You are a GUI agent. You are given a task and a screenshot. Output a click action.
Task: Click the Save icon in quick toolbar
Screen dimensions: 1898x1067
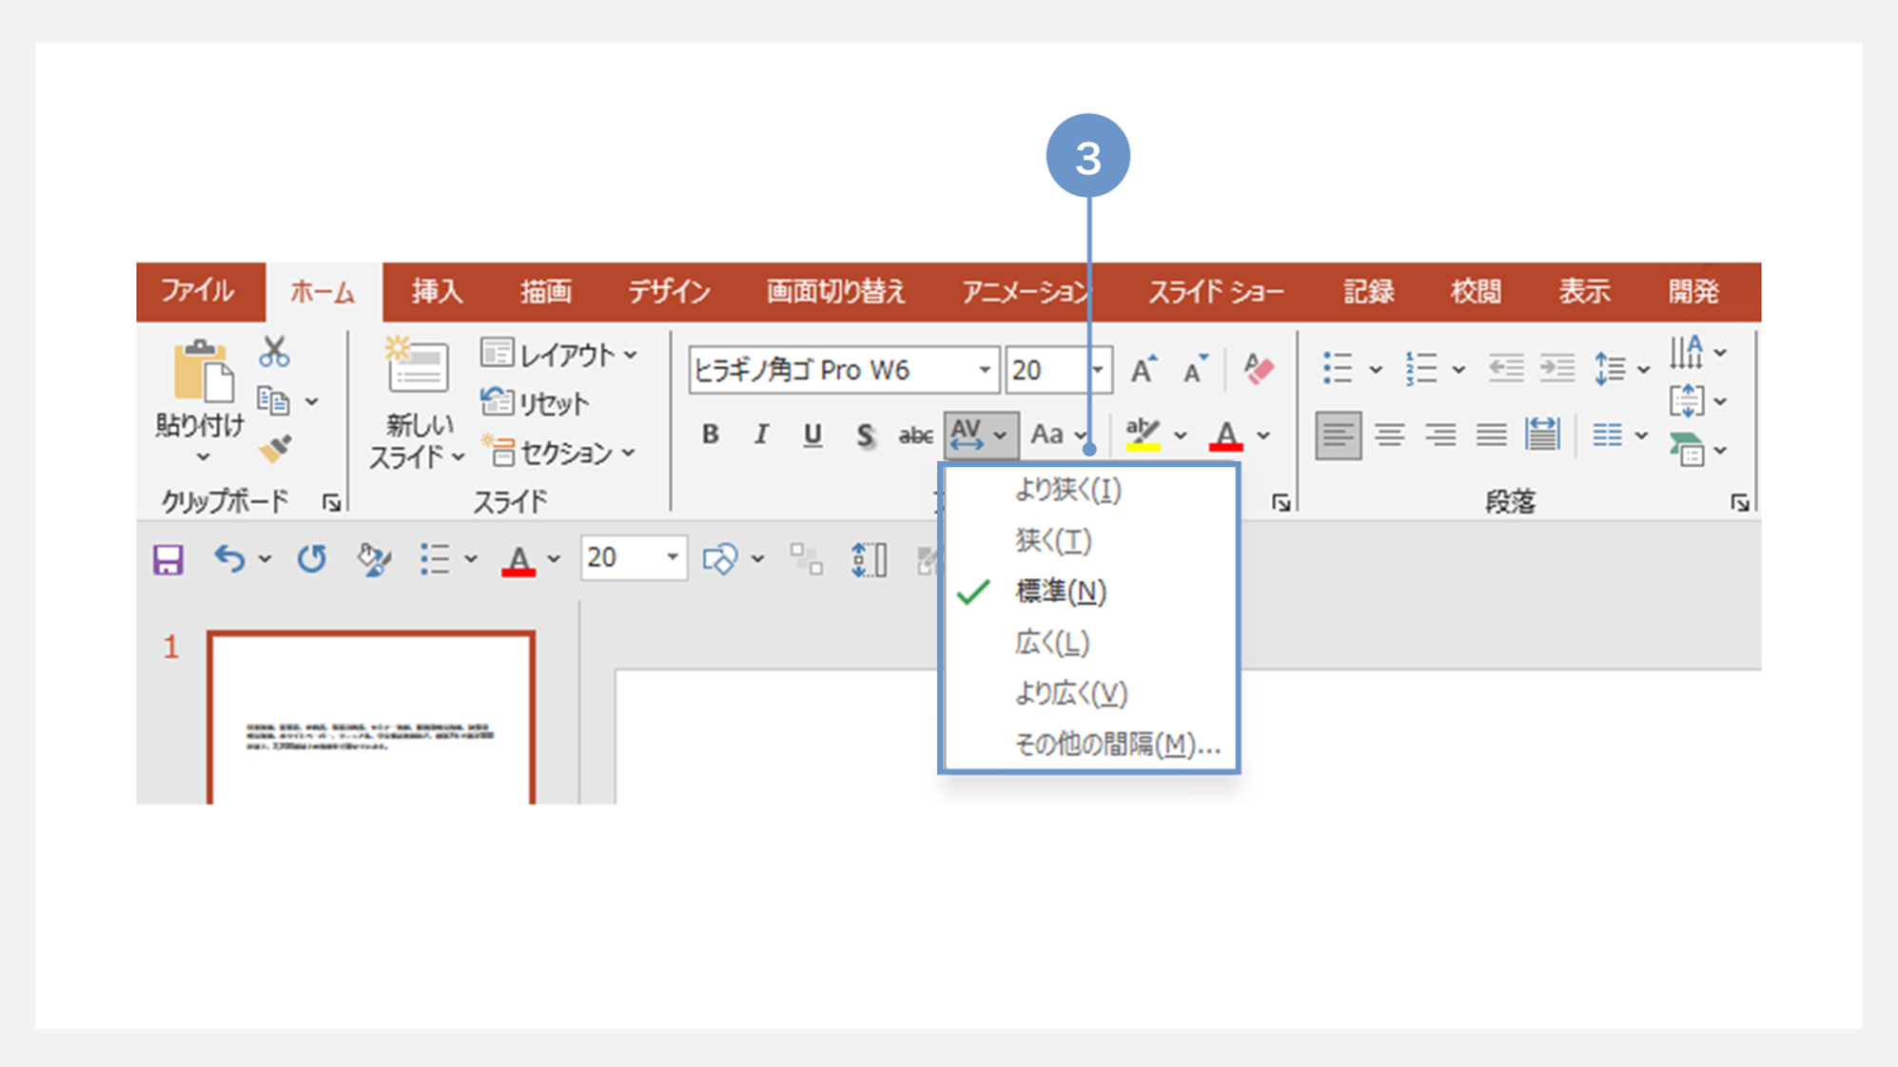[168, 559]
